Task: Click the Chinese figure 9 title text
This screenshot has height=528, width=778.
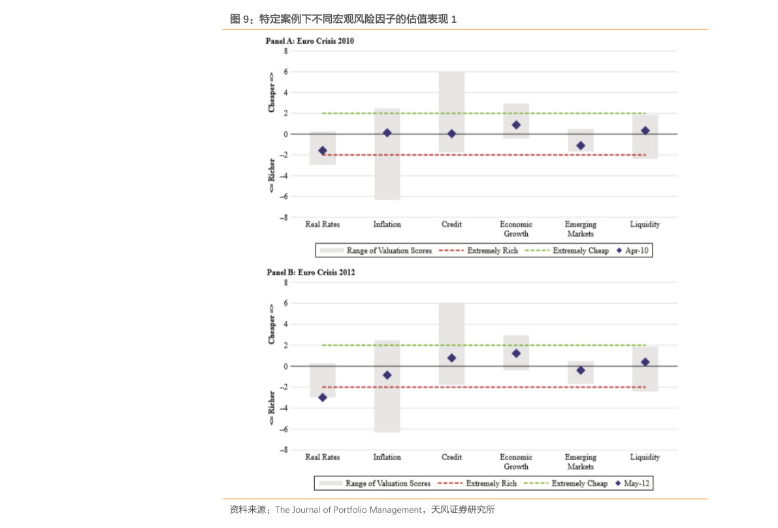Action: coord(343,20)
